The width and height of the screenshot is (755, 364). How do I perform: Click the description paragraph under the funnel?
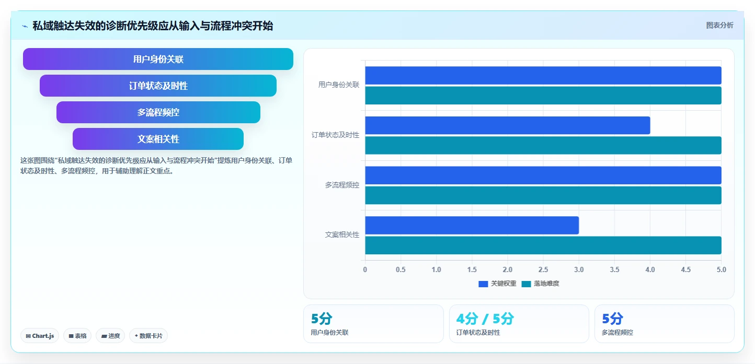[156, 166]
